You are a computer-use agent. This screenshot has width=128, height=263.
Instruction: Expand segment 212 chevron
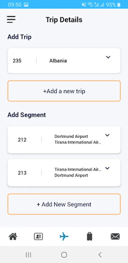point(107,135)
